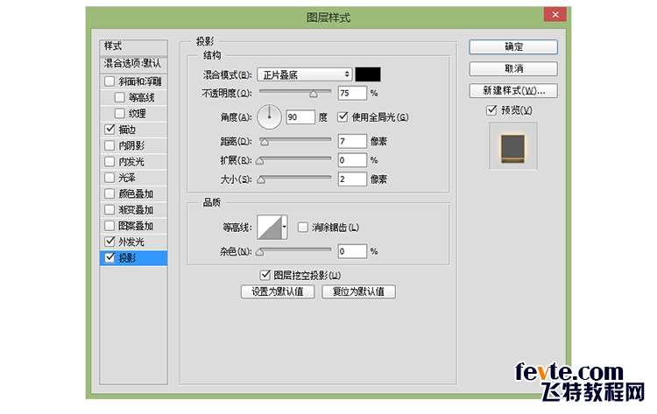Uncheck the 描边 style checkbox
Image resolution: width=657 pixels, height=414 pixels.
(109, 130)
